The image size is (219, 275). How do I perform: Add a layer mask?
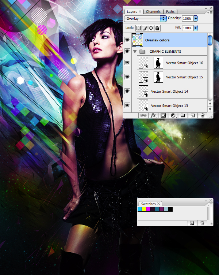pos(163,115)
